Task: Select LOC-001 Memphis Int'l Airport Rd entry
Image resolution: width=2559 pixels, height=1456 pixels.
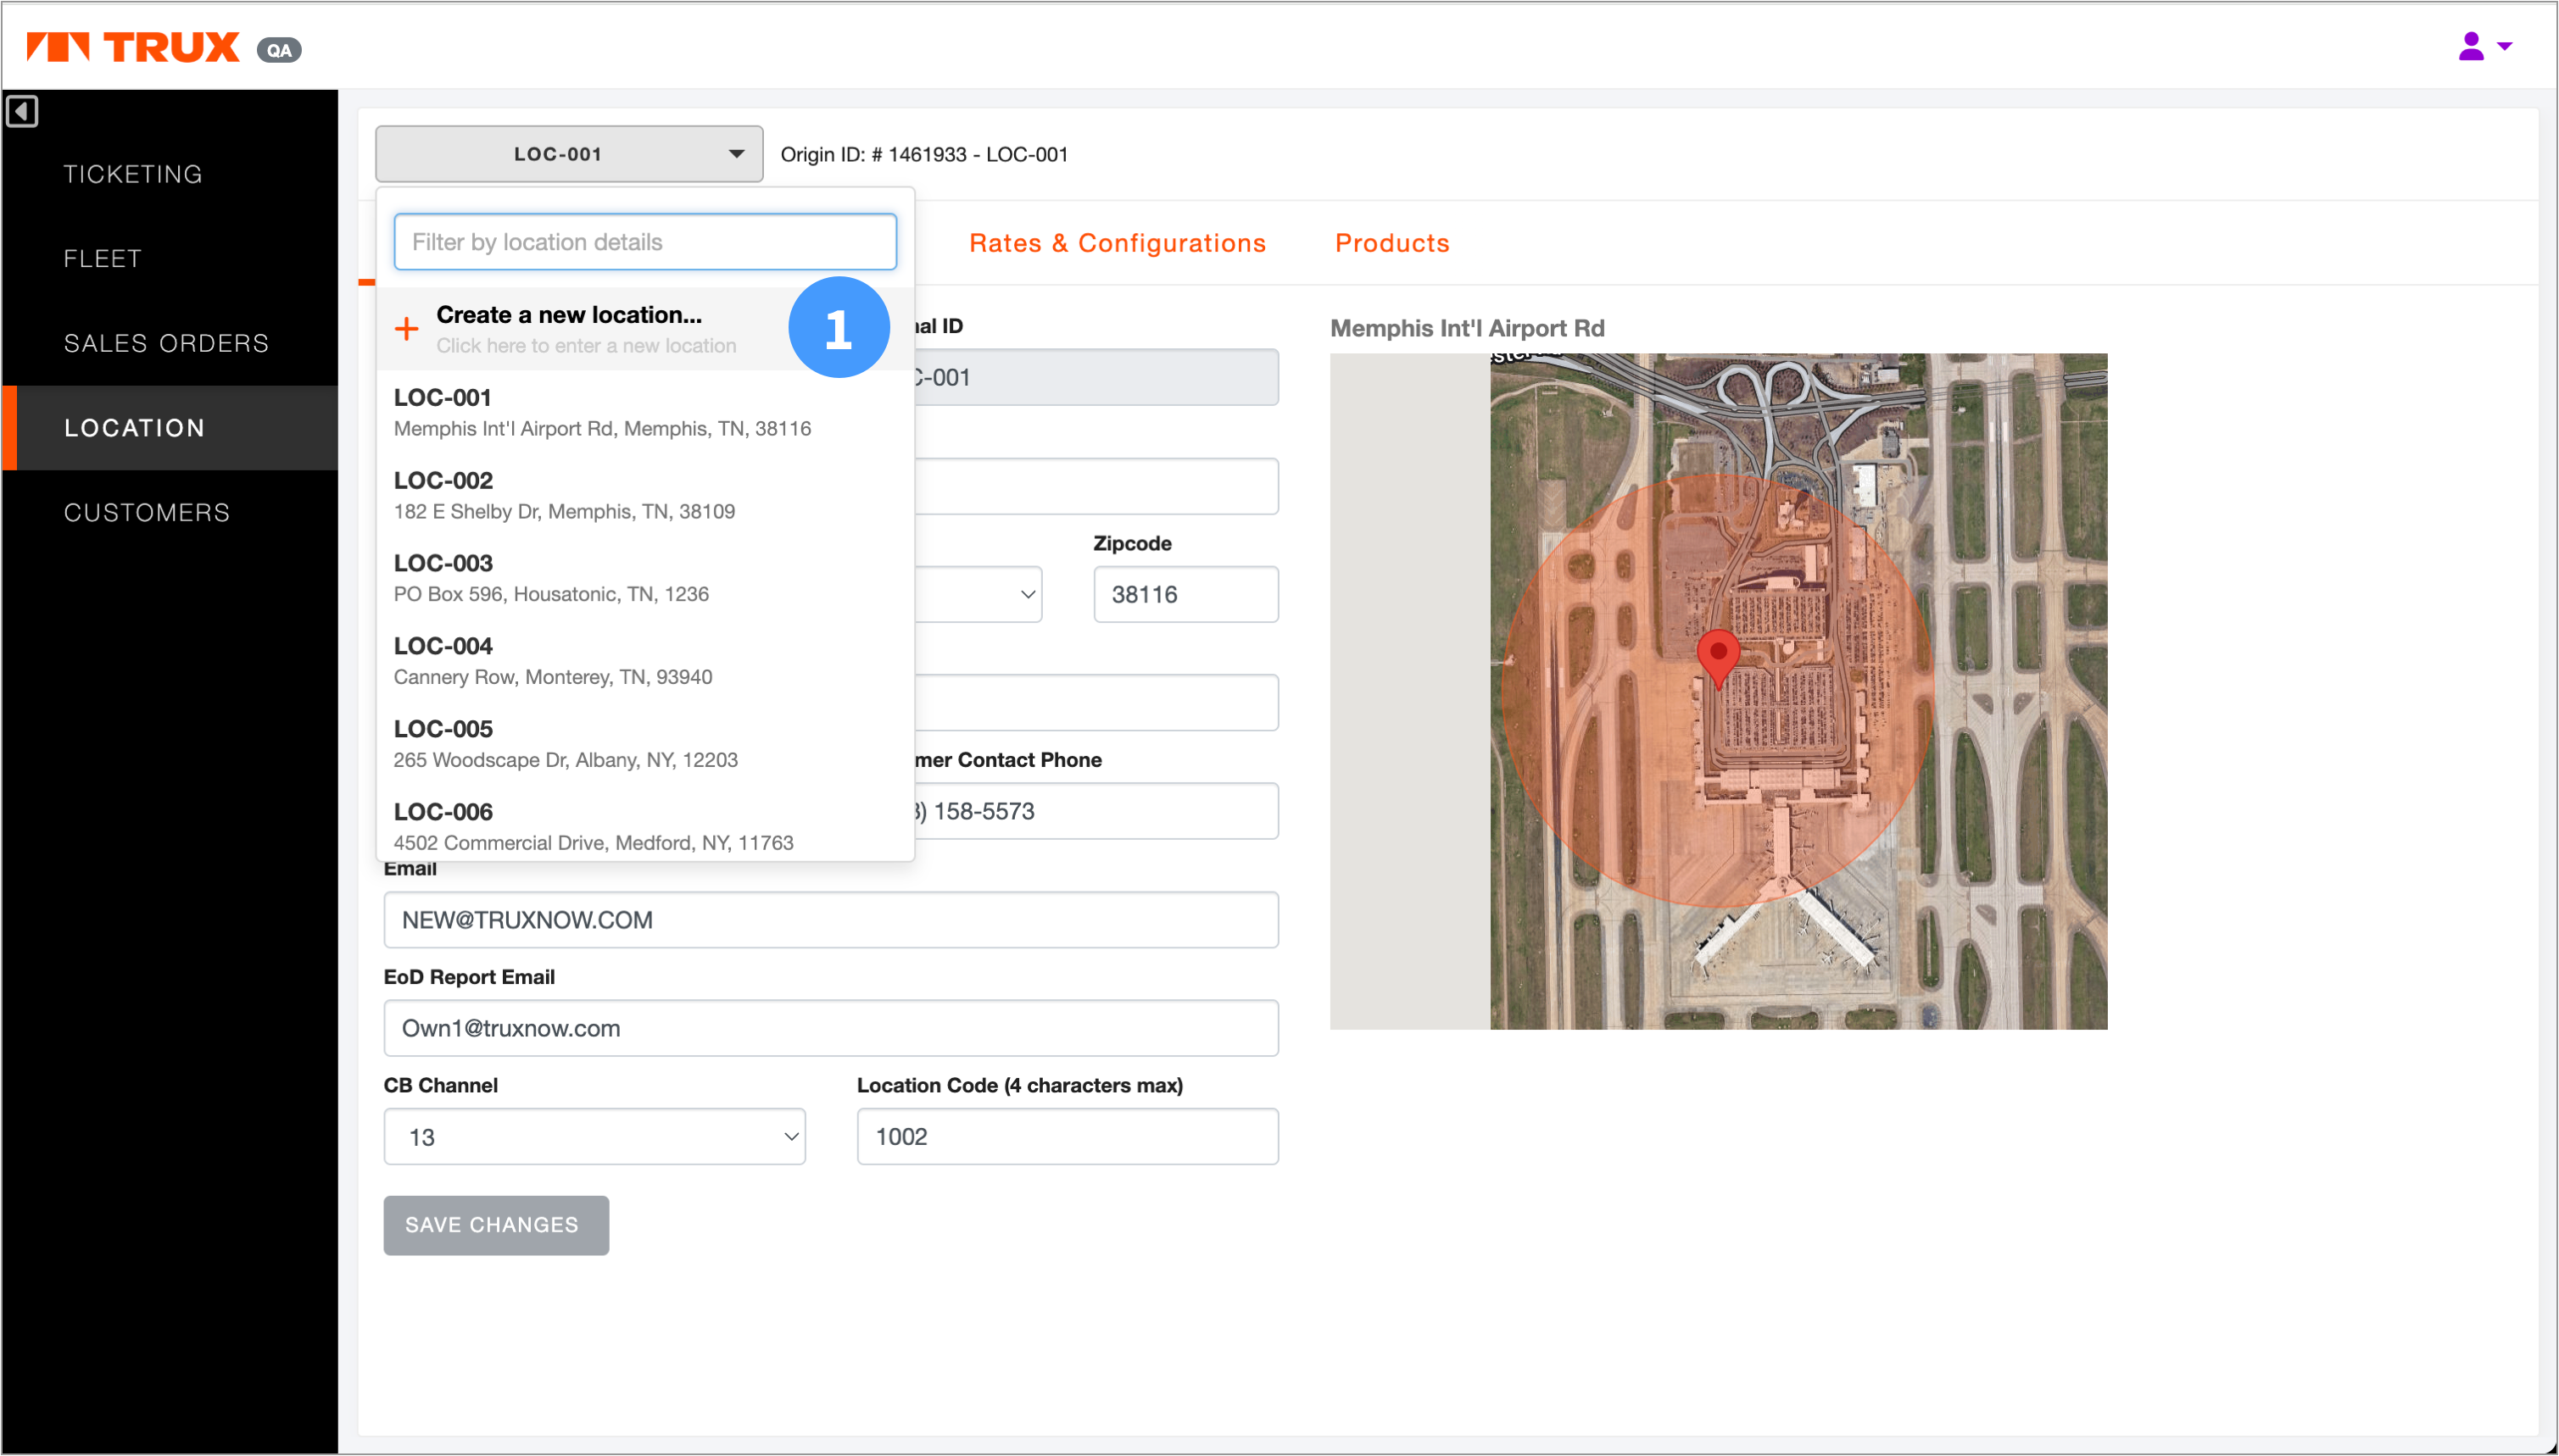Action: click(645, 412)
